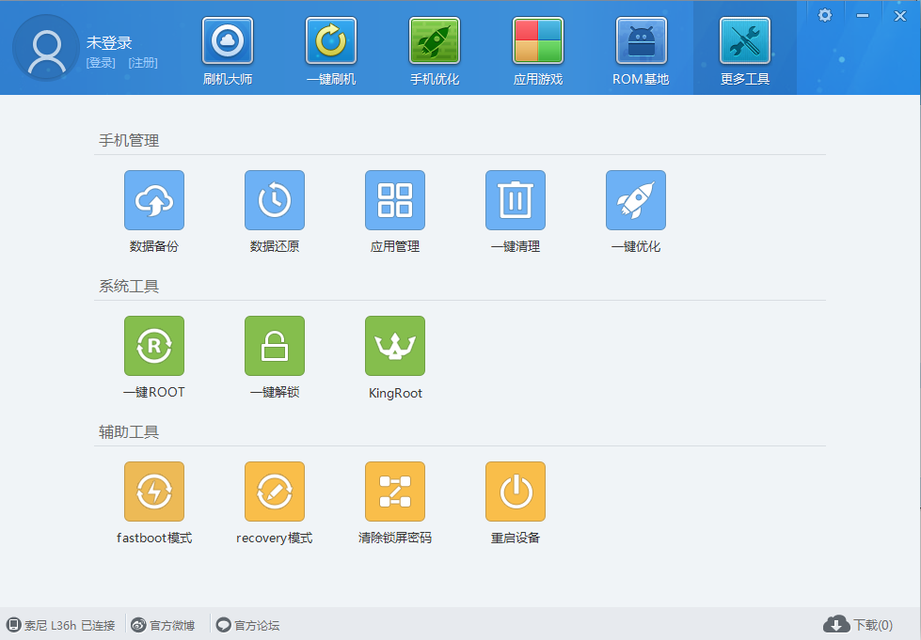The height and width of the screenshot is (640, 921).
Task: Go to the 一键刷机 tab
Action: 331,51
